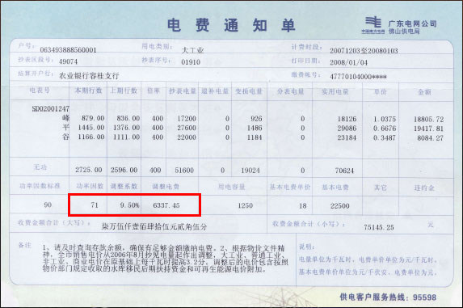Click the adjusted fee 6337.45

coord(166,205)
